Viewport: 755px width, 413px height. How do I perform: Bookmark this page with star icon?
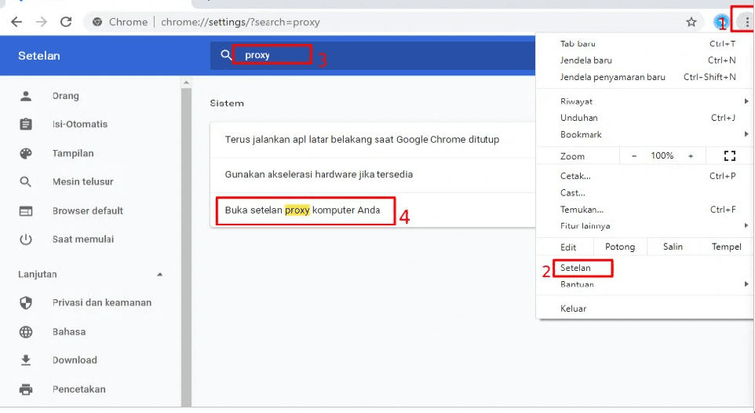(x=691, y=22)
